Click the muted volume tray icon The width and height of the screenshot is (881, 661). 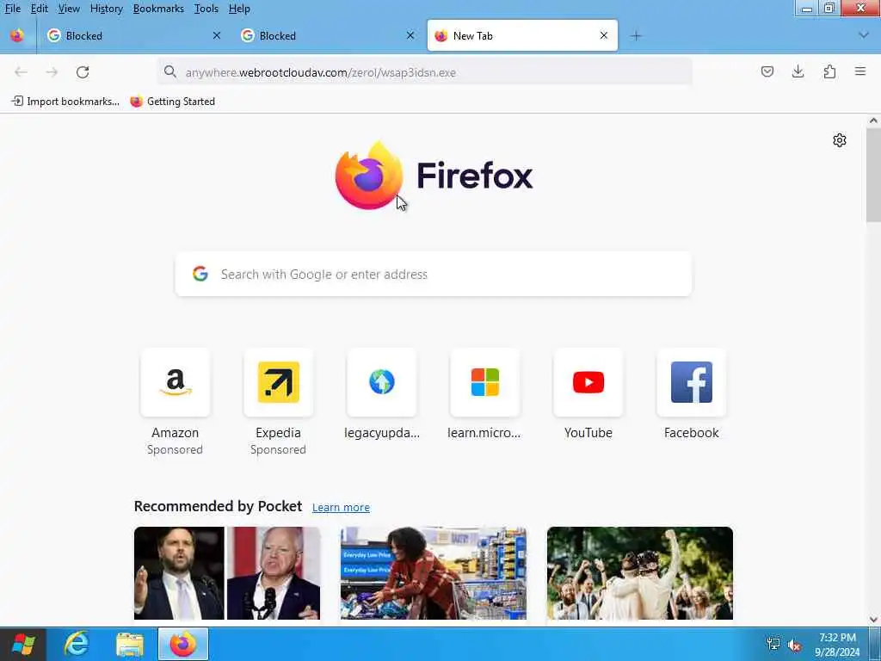click(794, 645)
